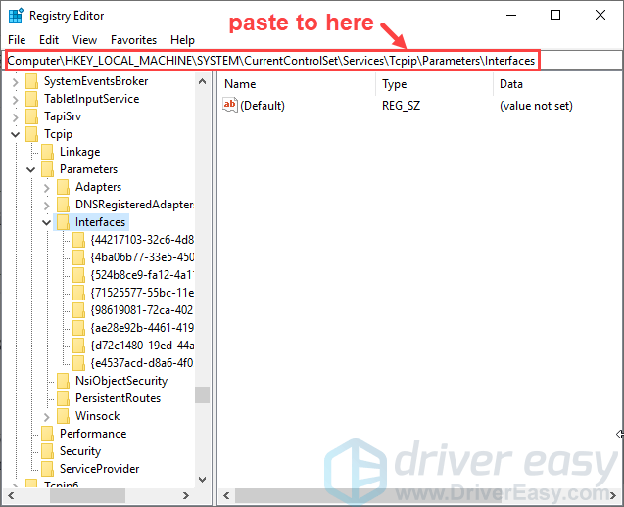Select the ServiceProvider folder icon
This screenshot has width=624, height=507.
pyautogui.click(x=47, y=469)
